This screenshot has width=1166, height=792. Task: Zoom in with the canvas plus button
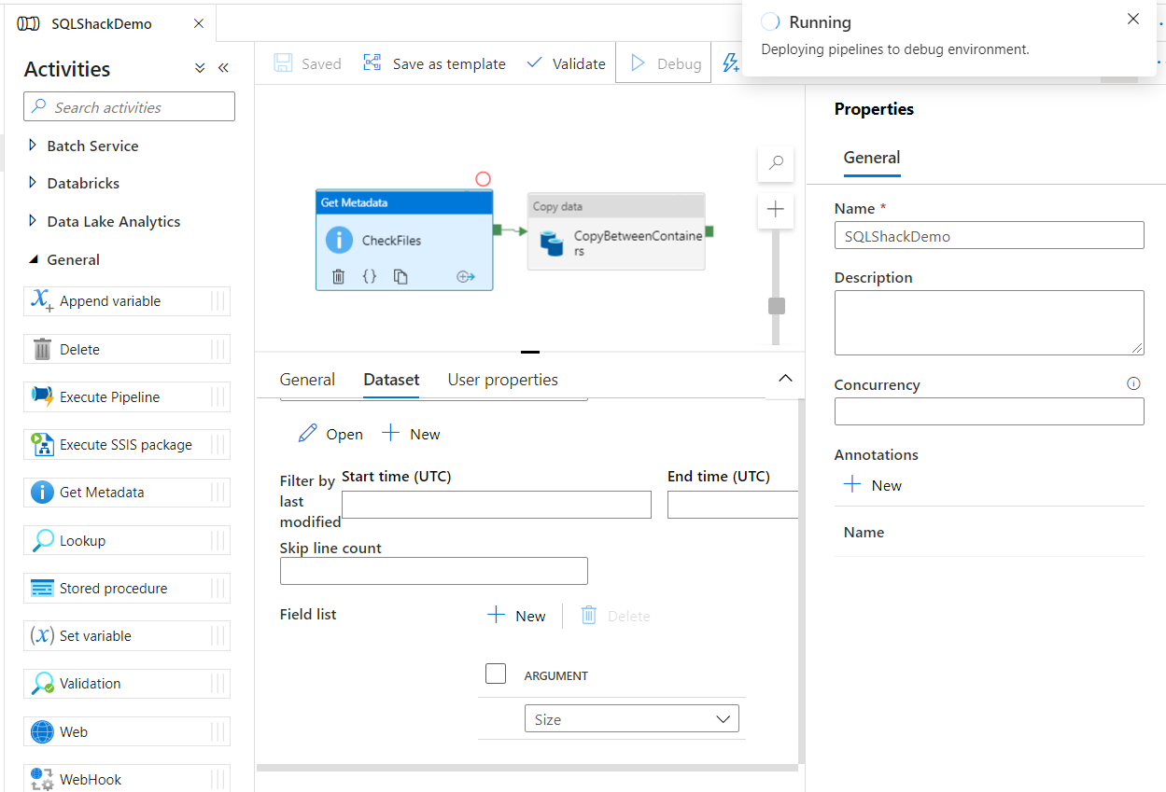(x=776, y=210)
